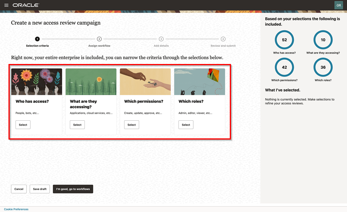Cancel the campaign creation
The width and height of the screenshot is (347, 212).
[x=19, y=189]
